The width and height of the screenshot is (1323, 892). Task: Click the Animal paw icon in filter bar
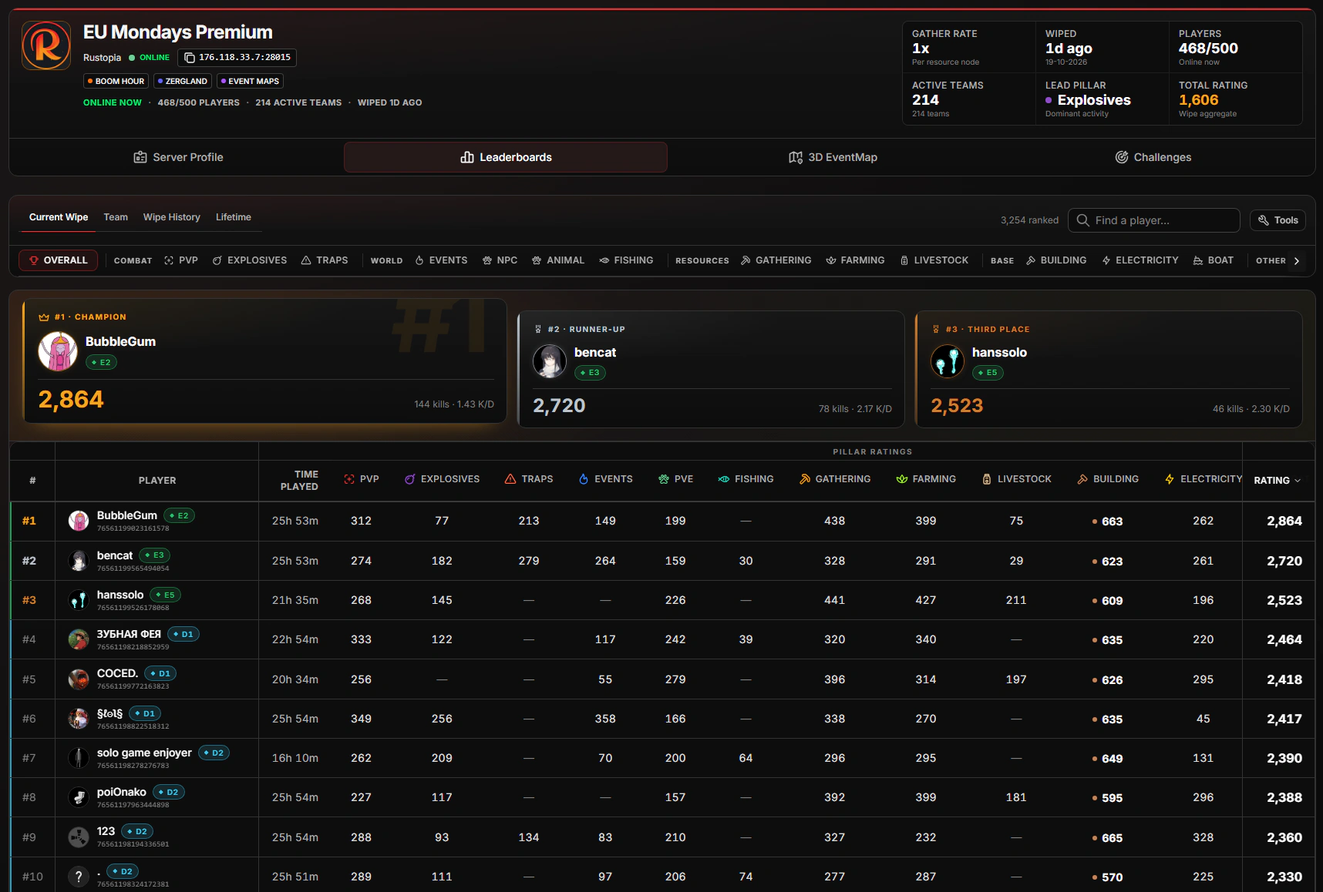537,260
